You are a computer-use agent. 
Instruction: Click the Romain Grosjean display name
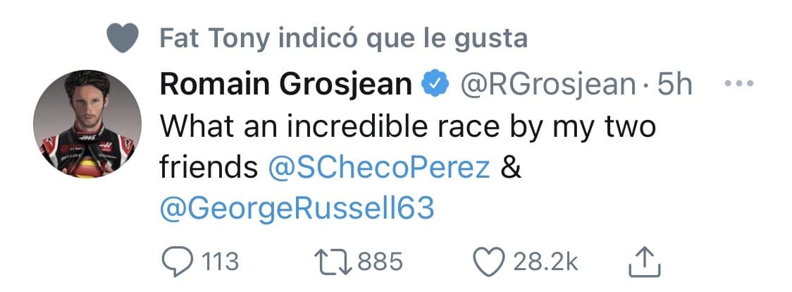tap(286, 85)
